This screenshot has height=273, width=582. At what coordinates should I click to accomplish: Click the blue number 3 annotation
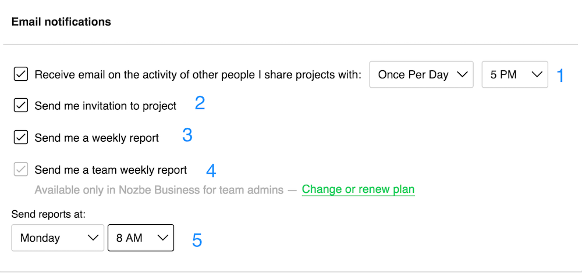[187, 135]
